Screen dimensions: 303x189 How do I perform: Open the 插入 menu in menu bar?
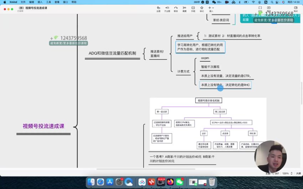point(40,2)
